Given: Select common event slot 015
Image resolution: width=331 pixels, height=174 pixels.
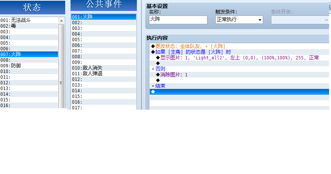Looking at the screenshot, I should pos(104,96).
